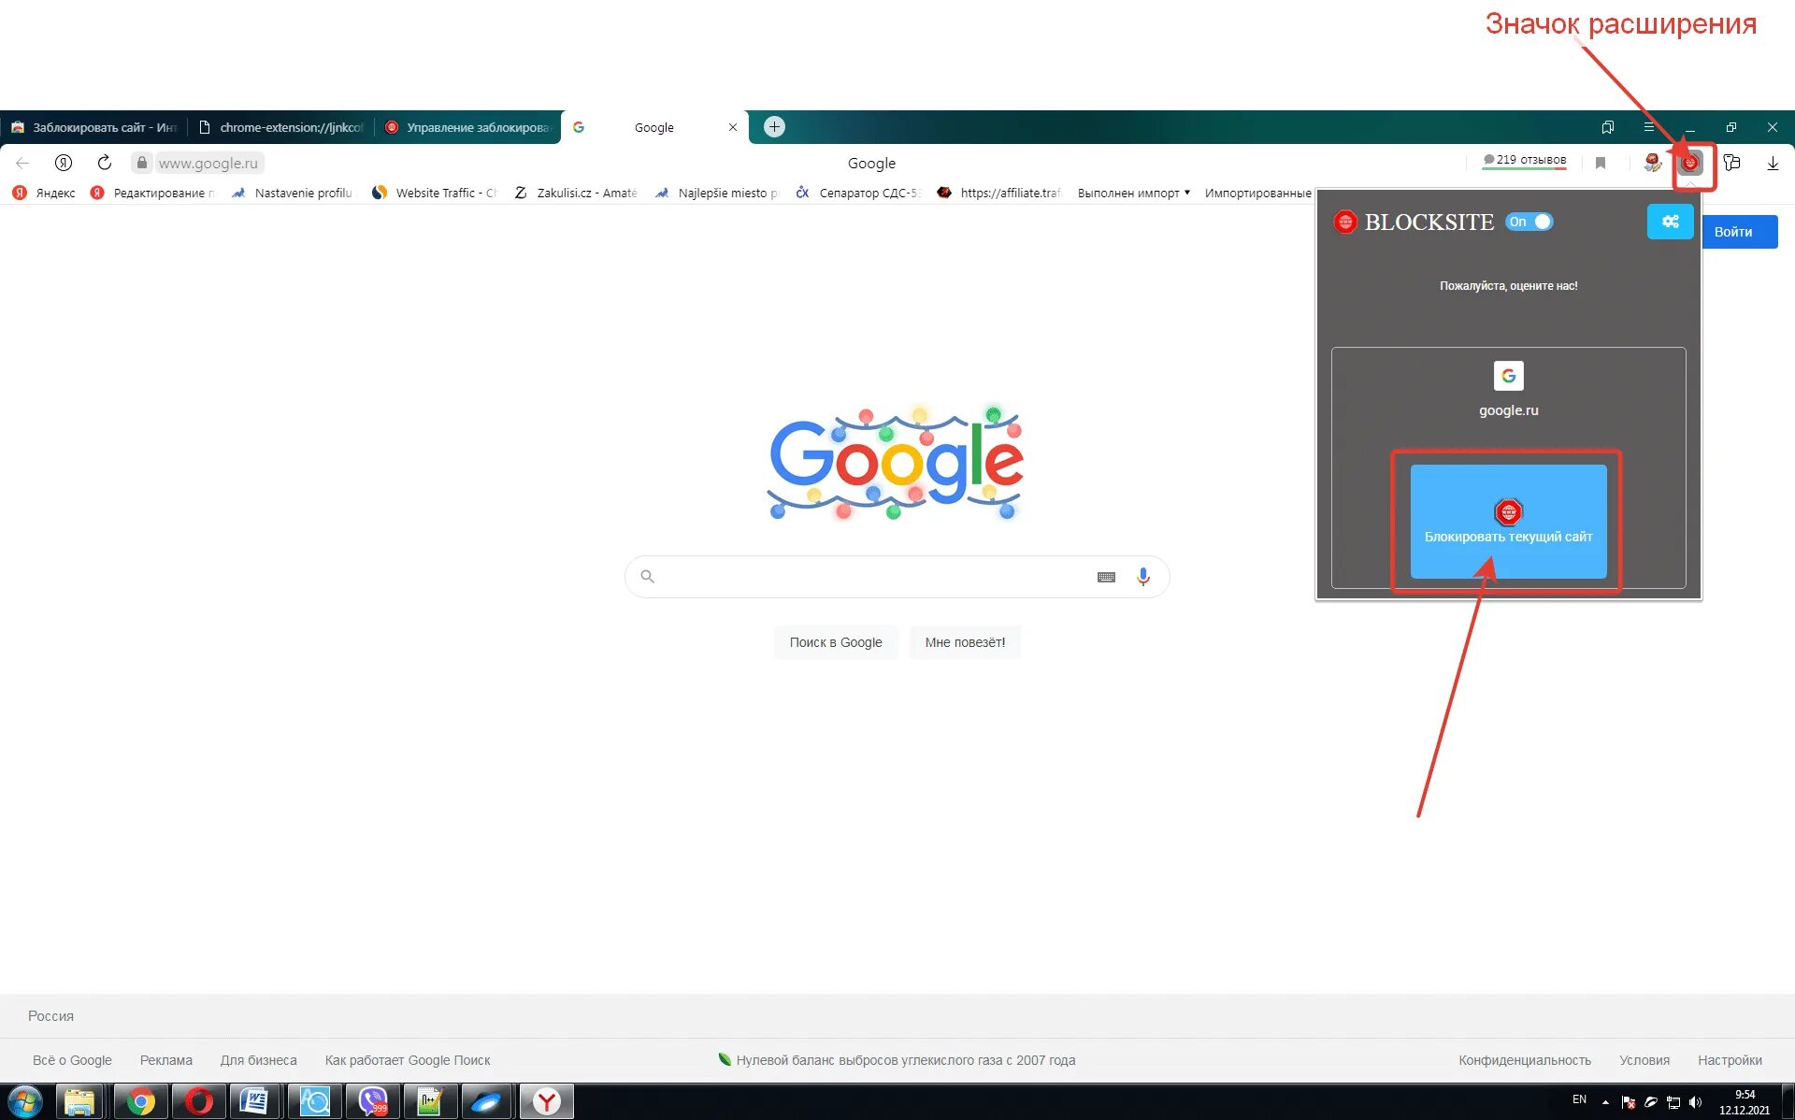Click Поиск в Google button
This screenshot has width=1795, height=1120.
[x=835, y=642]
